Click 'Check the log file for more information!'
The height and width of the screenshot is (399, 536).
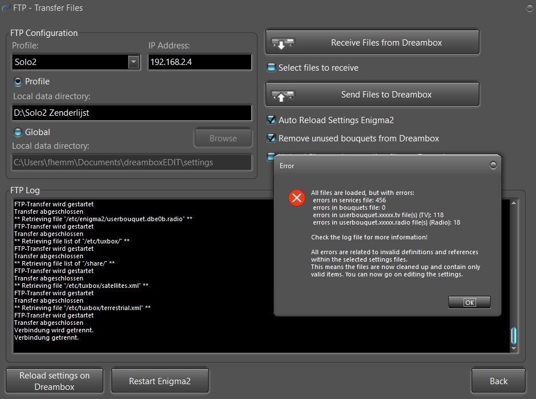369,237
